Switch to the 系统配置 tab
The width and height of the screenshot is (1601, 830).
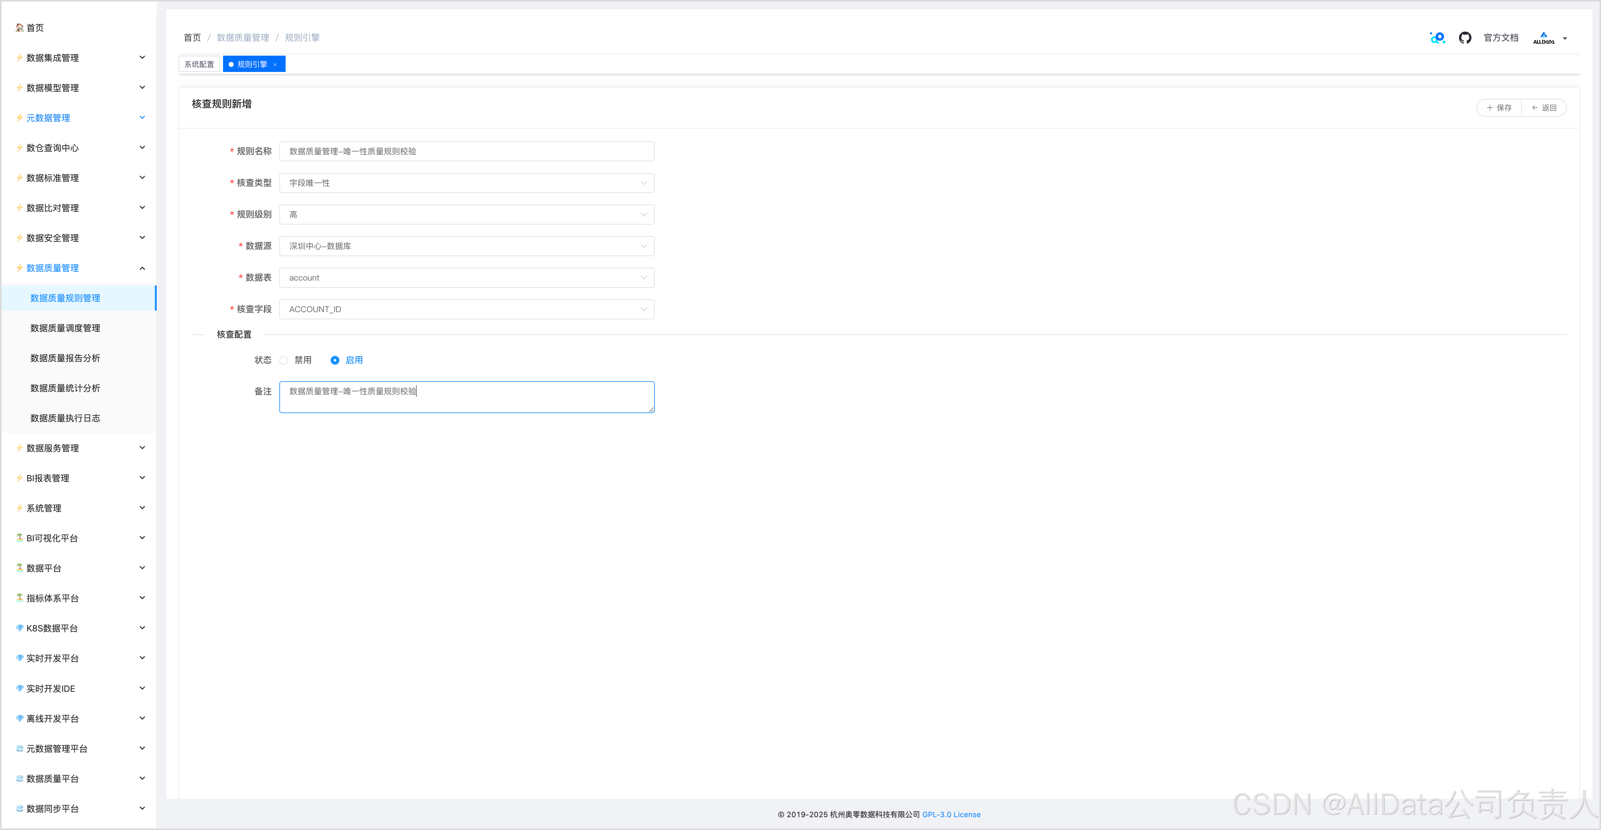coord(199,65)
